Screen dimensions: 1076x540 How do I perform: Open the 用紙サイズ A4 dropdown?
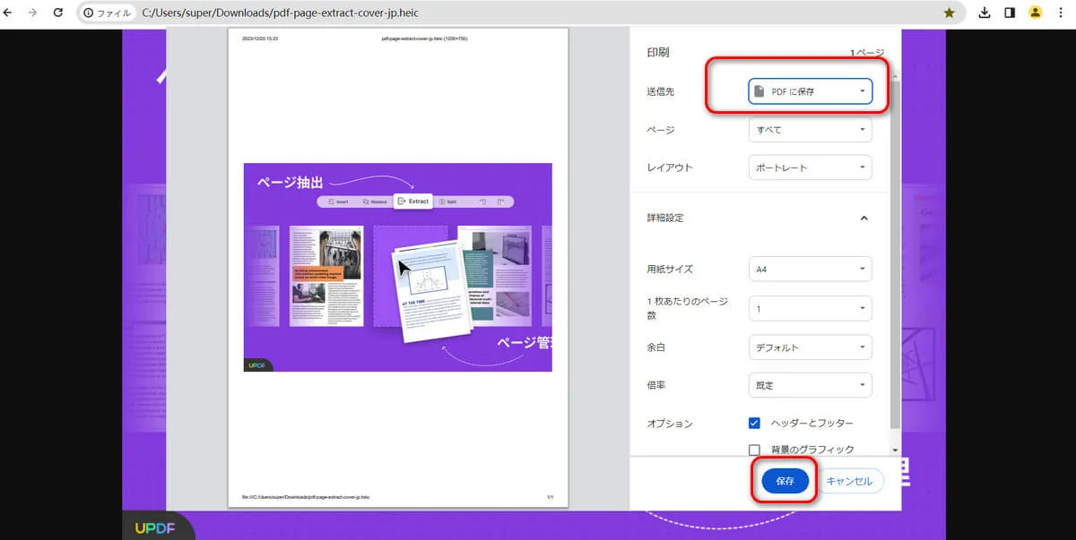pos(810,269)
